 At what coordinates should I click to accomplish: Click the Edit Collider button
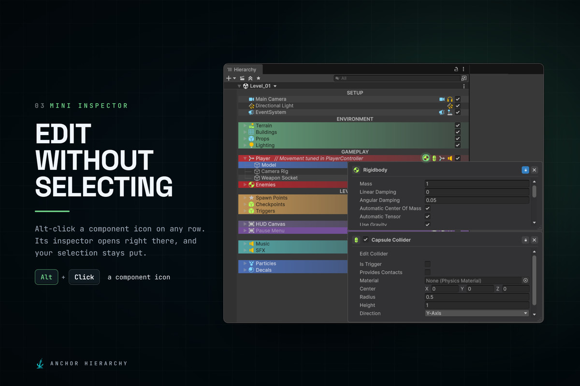click(374, 254)
